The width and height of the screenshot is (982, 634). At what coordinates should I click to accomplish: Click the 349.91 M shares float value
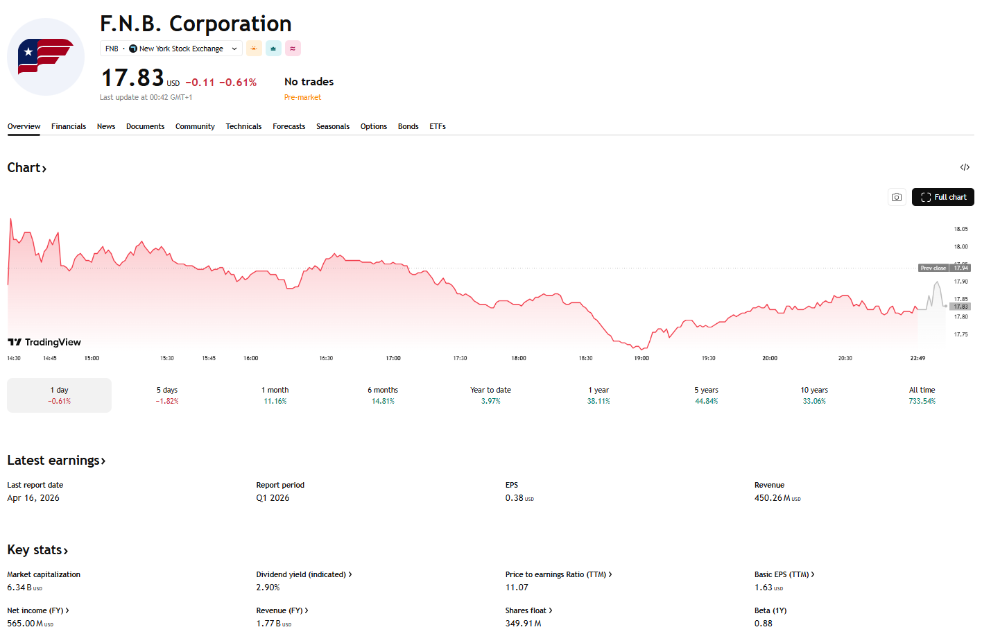pyautogui.click(x=524, y=624)
